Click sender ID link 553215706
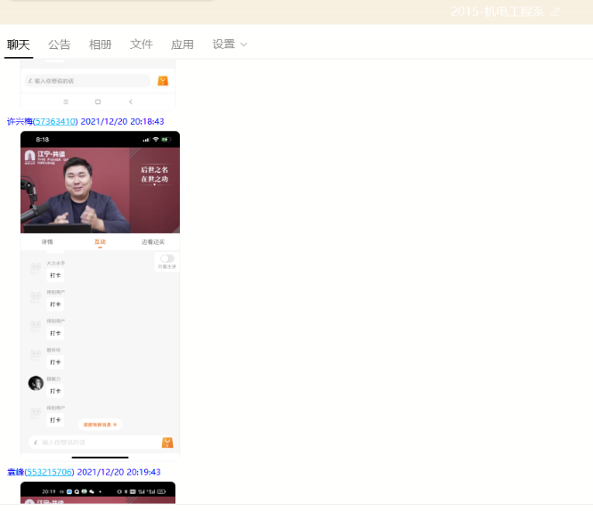 (x=49, y=472)
